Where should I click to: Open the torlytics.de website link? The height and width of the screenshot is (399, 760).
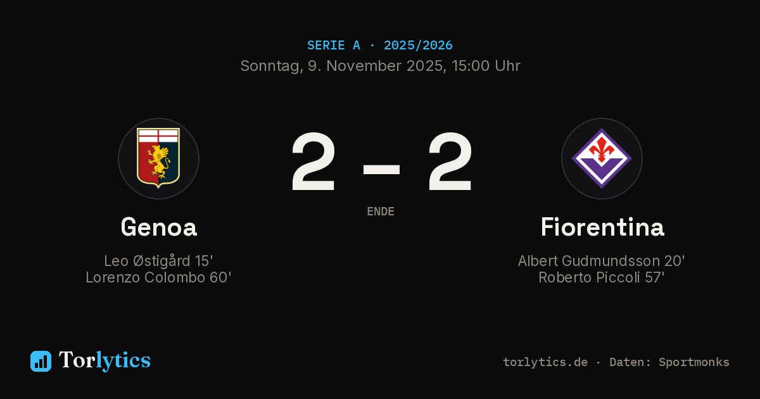(x=545, y=362)
